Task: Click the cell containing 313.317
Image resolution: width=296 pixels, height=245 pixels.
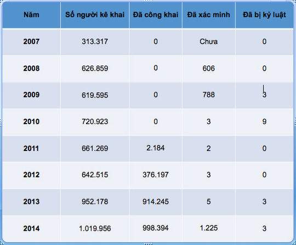Action: (95, 42)
